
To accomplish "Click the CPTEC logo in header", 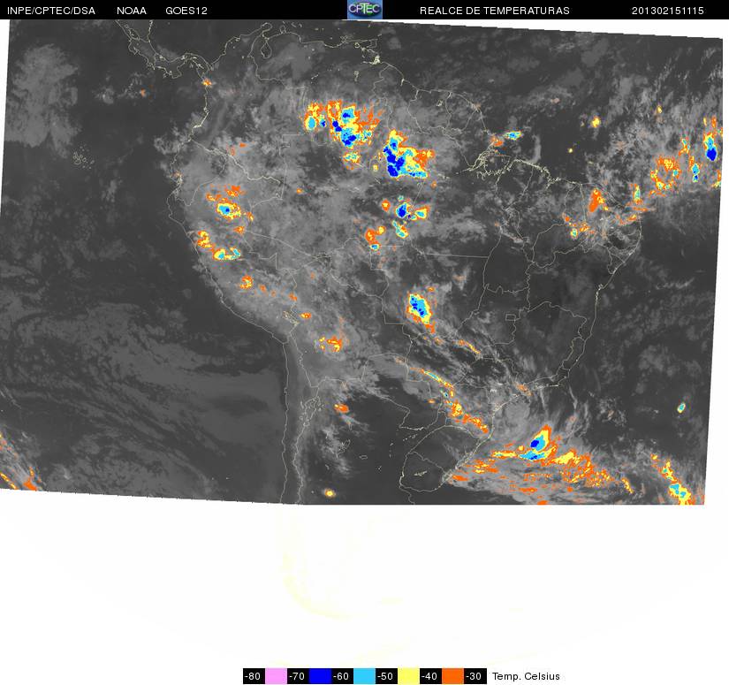I will pyautogui.click(x=364, y=10).
